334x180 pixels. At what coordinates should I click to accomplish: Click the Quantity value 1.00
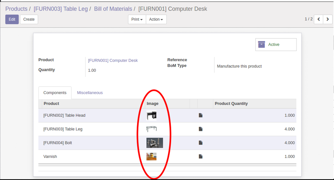(92, 70)
